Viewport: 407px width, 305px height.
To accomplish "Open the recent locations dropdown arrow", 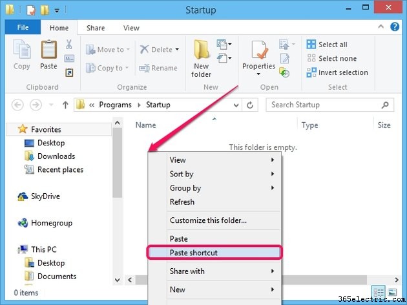I will [51, 105].
